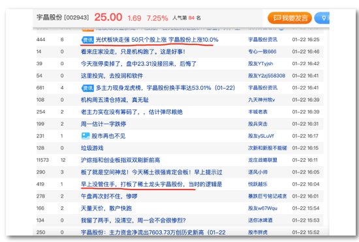
Task: Click stock name 宇晶股份 [002943] in header
Action: (x=63, y=18)
